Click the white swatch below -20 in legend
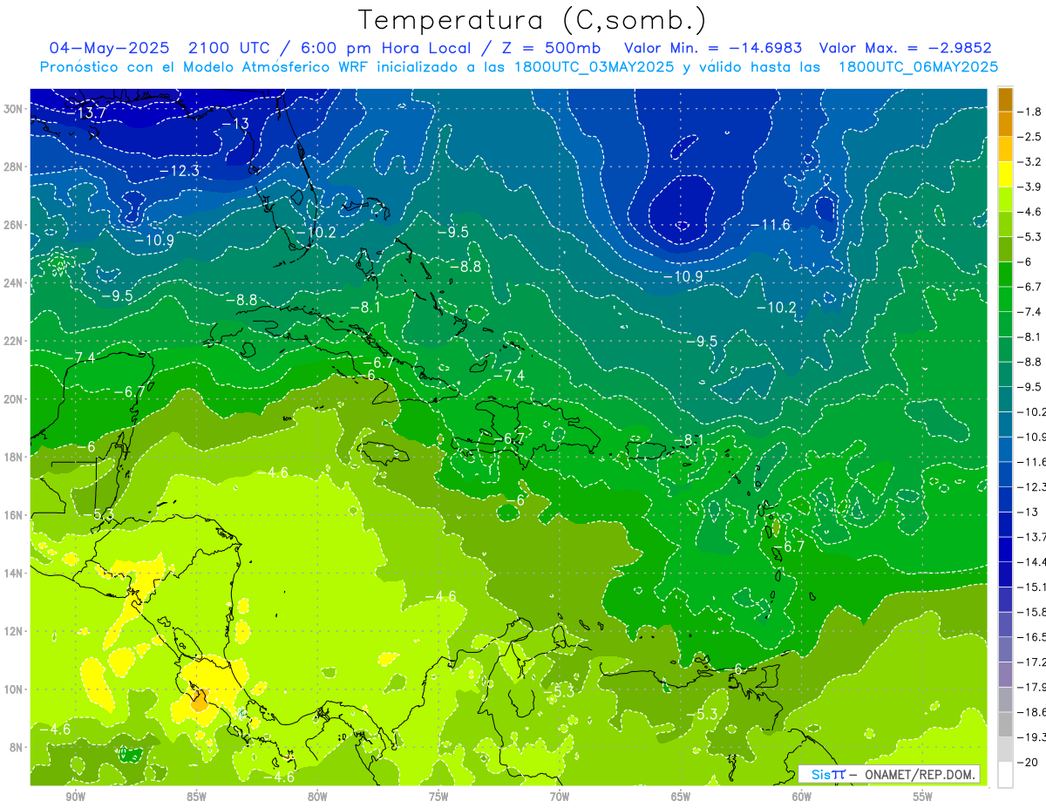This screenshot has width=1046, height=808. 1005,774
